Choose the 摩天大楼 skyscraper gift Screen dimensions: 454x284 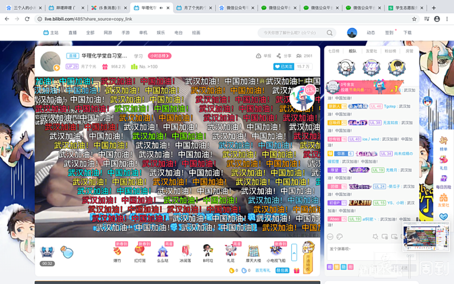(252, 250)
